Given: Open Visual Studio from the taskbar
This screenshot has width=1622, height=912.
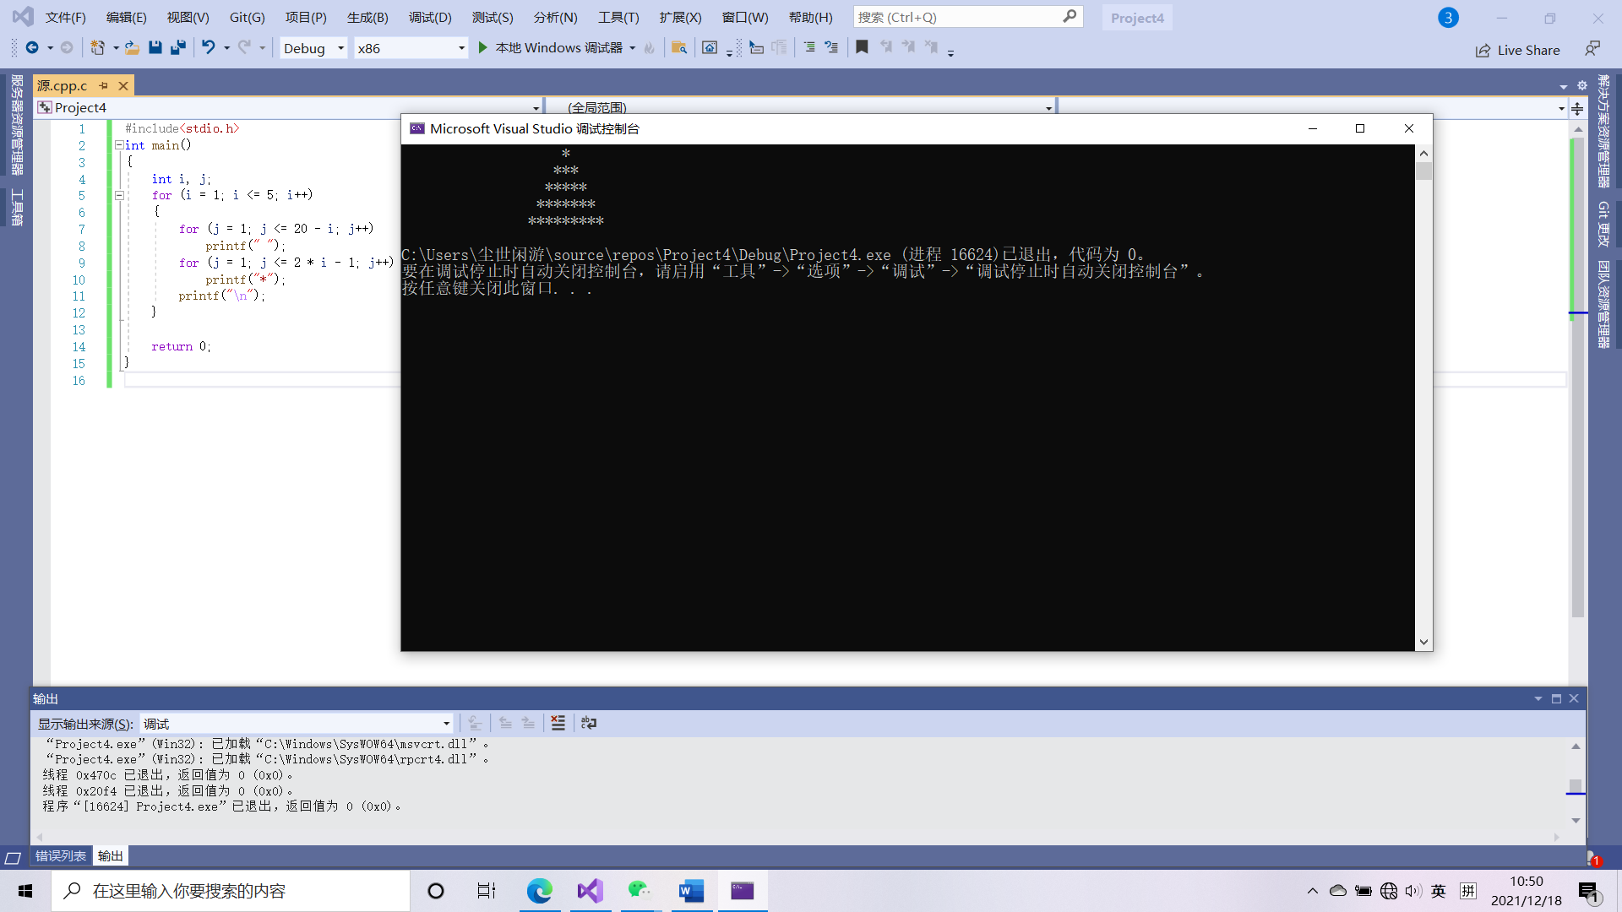Looking at the screenshot, I should (x=591, y=891).
